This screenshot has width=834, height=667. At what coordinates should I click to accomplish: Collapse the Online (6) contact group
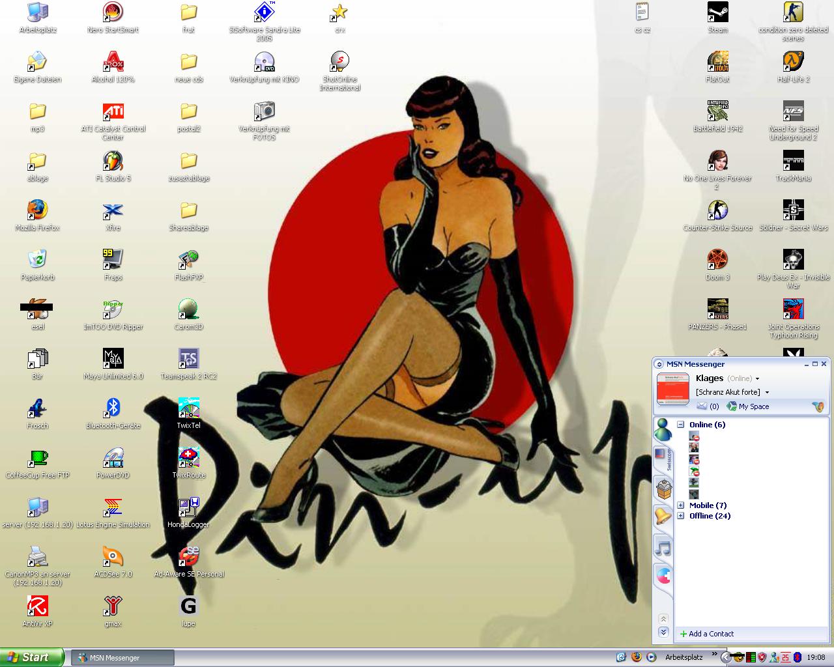(x=680, y=425)
